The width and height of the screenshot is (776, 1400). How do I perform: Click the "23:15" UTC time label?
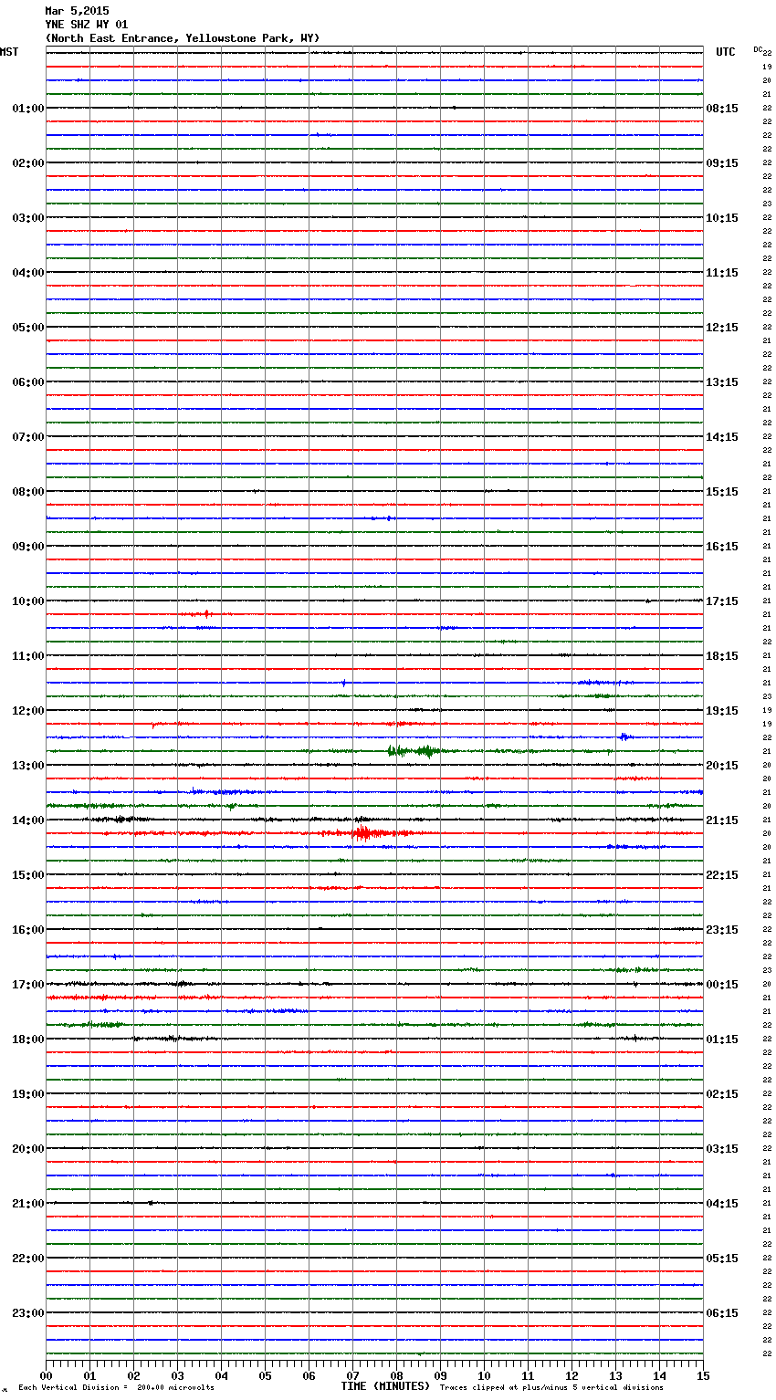coord(722,930)
